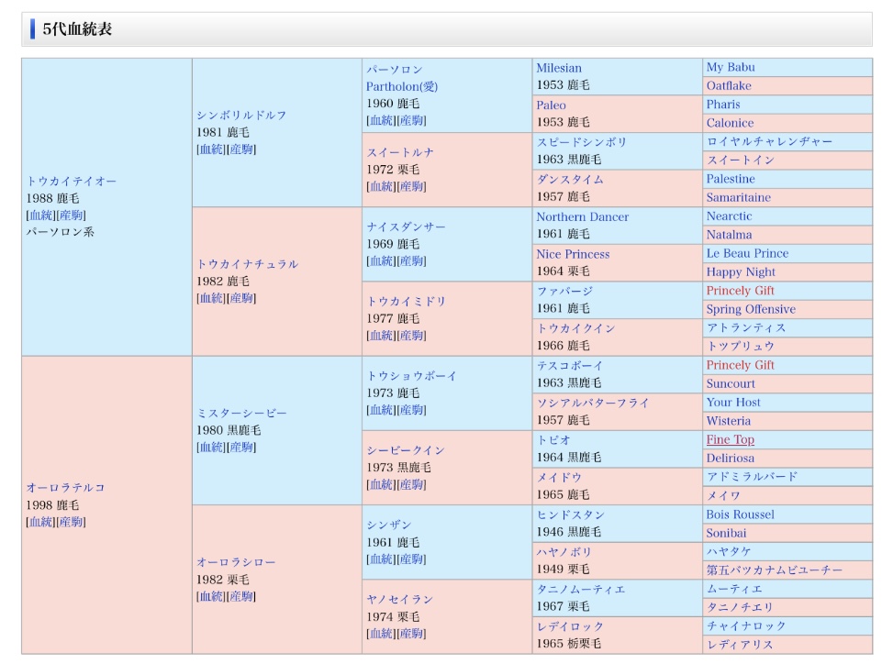This screenshot has width=882, height=664.
Task: Click 産駒 link under ヤノセイラン
Action: [x=413, y=634]
